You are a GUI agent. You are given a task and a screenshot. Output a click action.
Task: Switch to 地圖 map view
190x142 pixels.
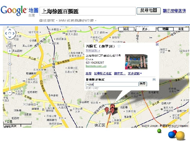click(x=166, y=29)
